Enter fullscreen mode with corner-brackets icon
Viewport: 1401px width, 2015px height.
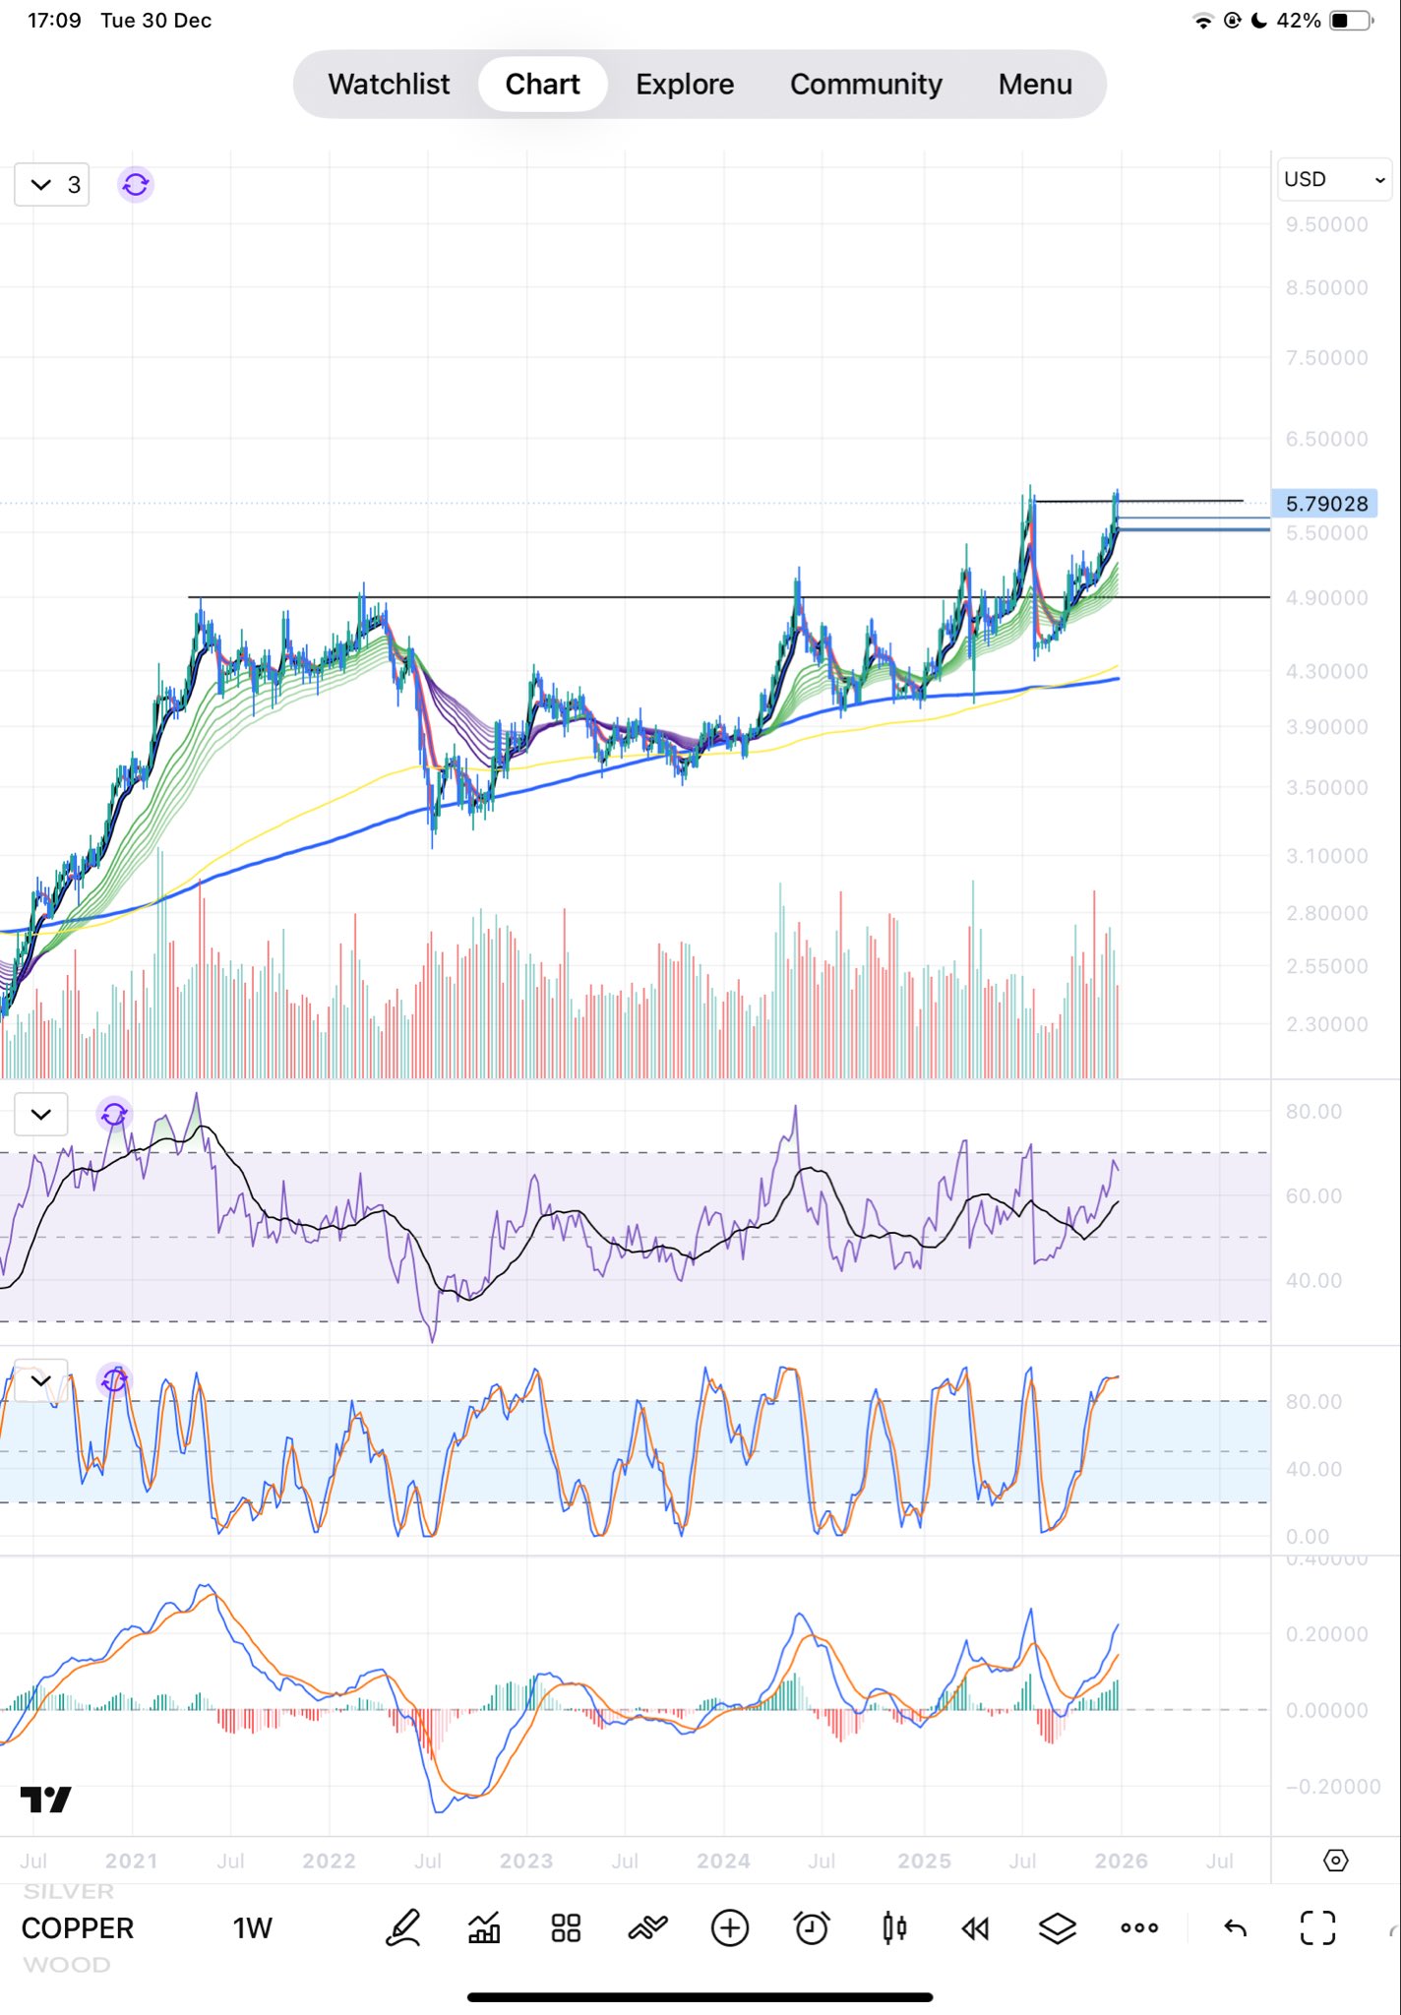(x=1318, y=1927)
